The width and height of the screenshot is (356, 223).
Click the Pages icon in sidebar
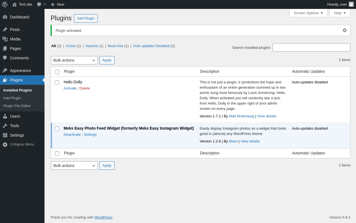5,49
